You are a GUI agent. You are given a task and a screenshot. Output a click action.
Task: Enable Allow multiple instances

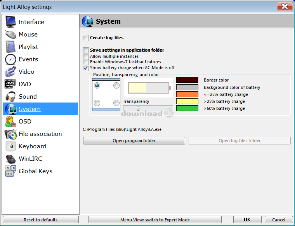[86, 56]
